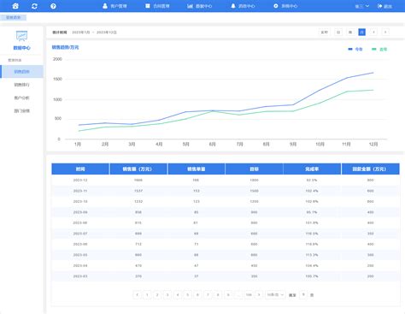Image resolution: width=405 pixels, height=314 pixels.
Task: Go to page 6 in pagination
Action: 197,294
